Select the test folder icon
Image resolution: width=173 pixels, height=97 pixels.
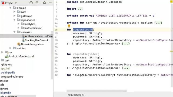point(2,60)
